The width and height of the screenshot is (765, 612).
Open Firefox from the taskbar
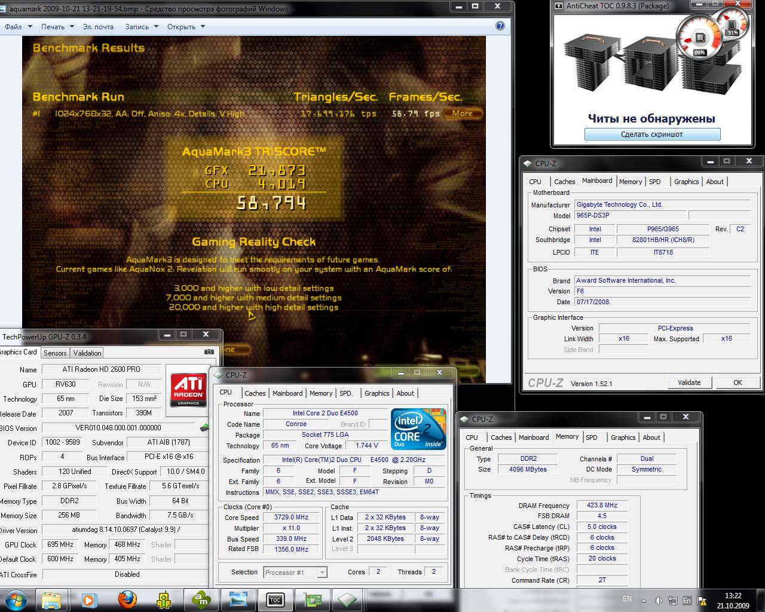click(x=126, y=599)
